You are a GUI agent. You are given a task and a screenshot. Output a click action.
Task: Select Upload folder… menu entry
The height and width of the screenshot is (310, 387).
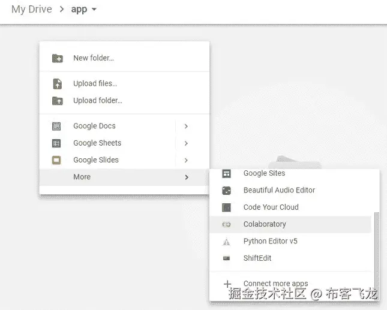(124, 101)
